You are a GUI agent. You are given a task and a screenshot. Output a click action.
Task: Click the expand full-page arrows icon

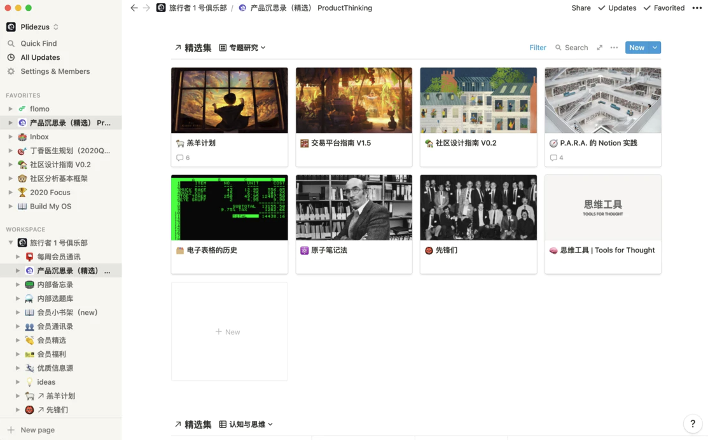click(x=600, y=48)
